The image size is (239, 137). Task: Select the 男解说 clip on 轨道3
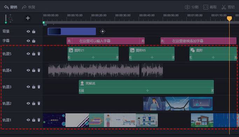coord(146,87)
